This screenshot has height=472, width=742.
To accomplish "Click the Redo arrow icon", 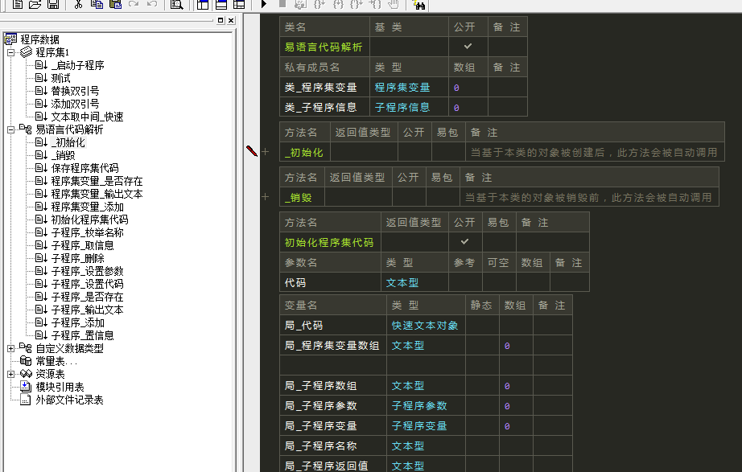I will pyautogui.click(x=134, y=4).
